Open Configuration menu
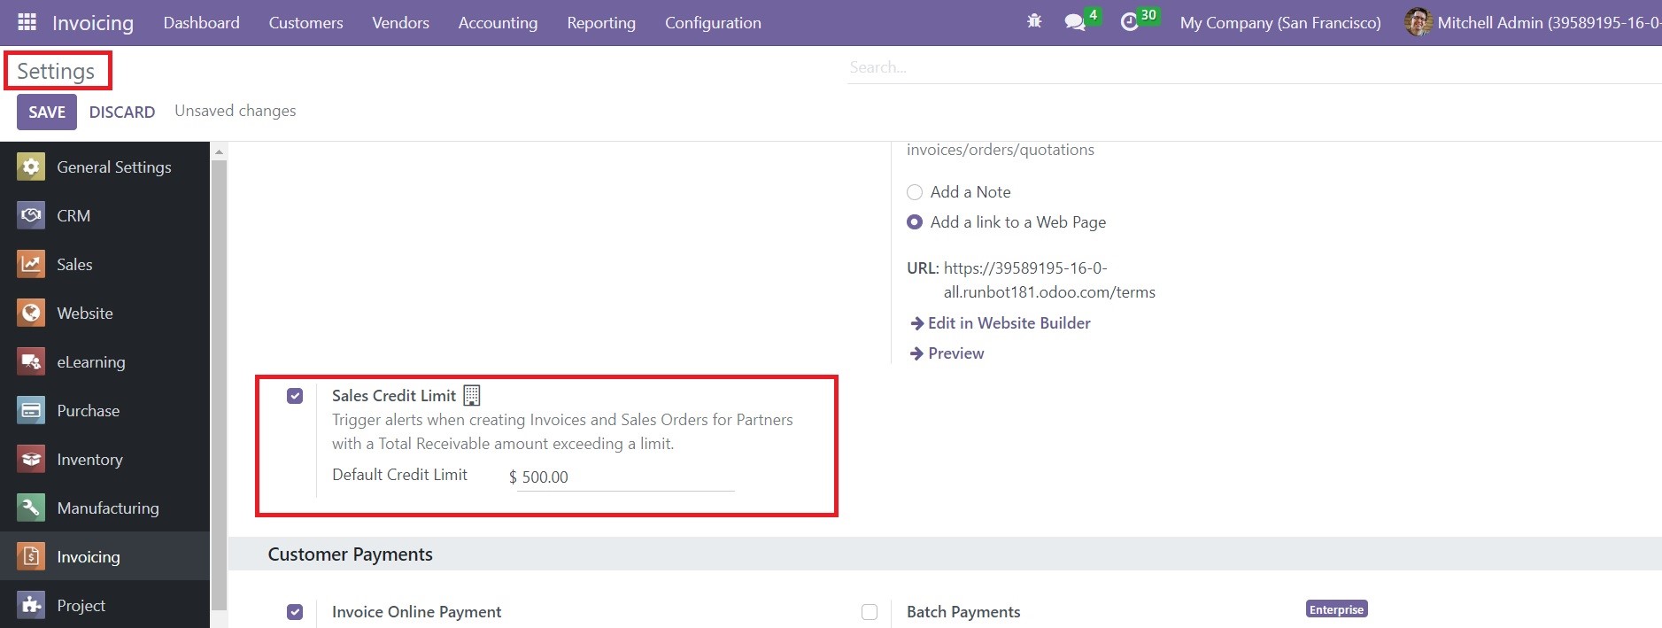1662x628 pixels. click(713, 22)
